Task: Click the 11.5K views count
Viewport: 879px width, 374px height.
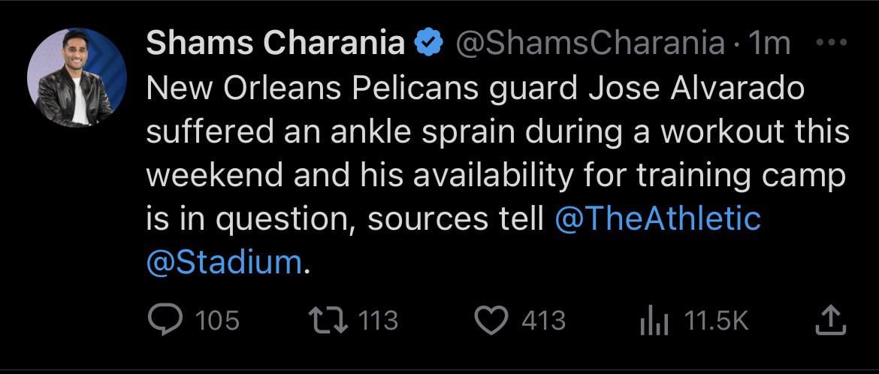Action: click(x=715, y=321)
